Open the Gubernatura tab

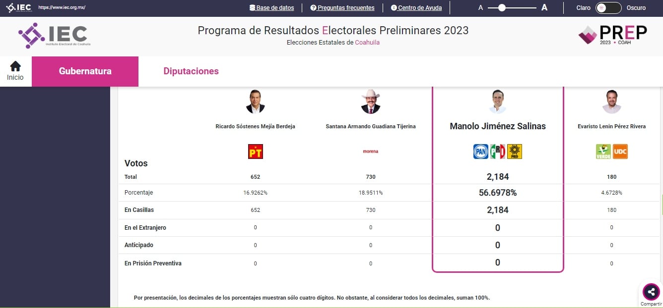point(85,71)
